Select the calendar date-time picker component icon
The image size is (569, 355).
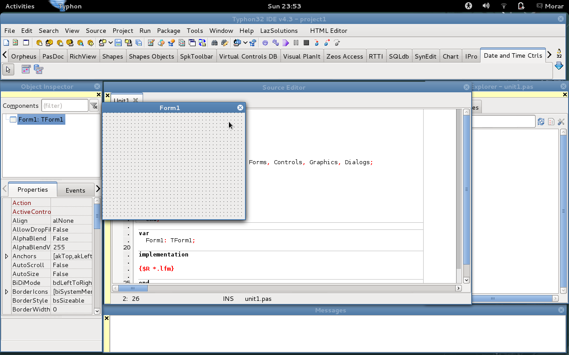(26, 69)
